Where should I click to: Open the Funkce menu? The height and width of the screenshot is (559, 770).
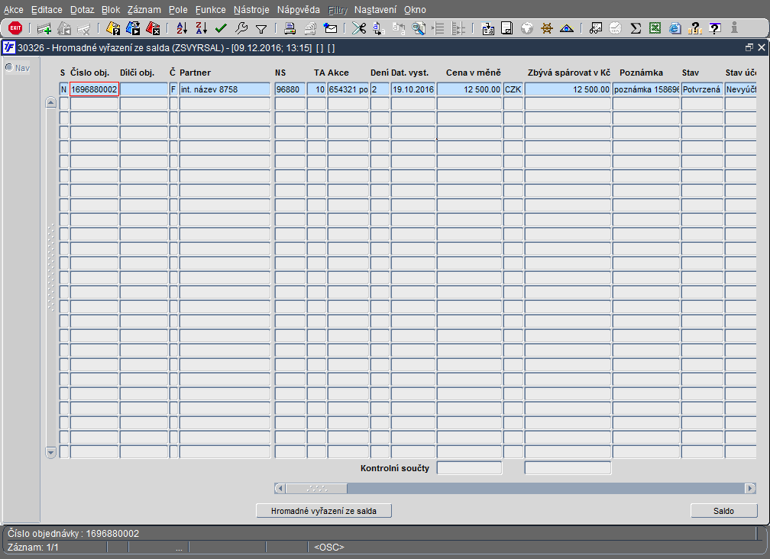[211, 10]
